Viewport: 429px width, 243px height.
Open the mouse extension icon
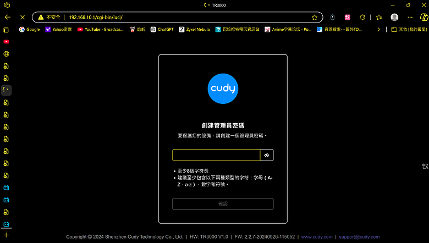click(332, 17)
